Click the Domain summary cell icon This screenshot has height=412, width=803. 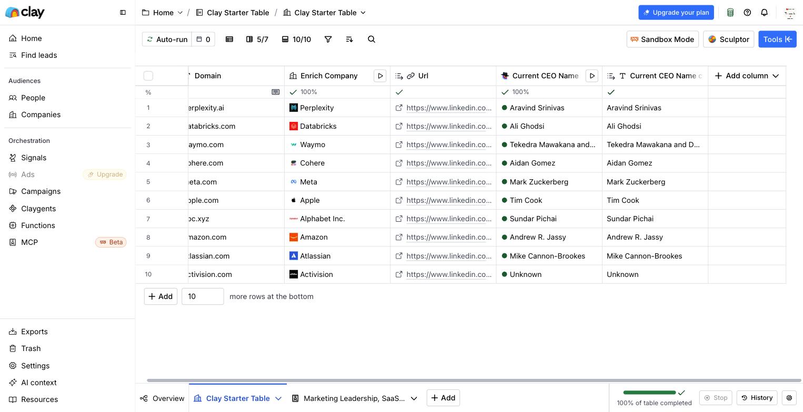click(x=275, y=92)
